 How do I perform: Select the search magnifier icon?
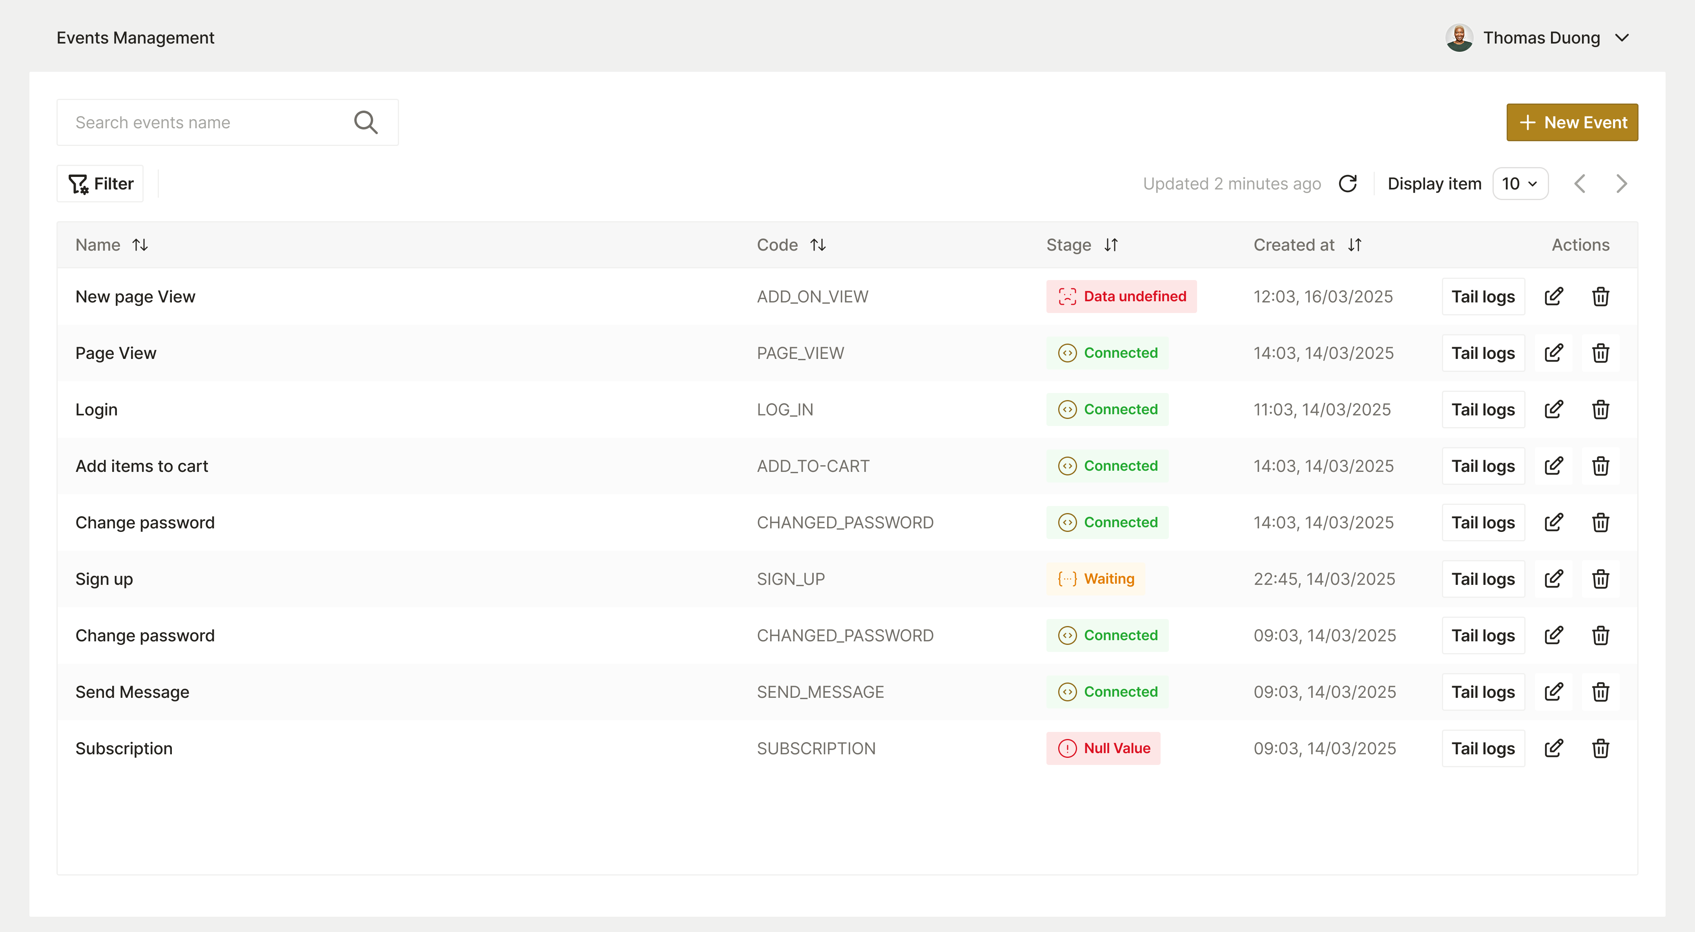click(366, 122)
